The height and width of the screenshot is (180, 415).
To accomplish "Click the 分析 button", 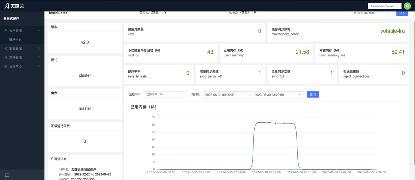I will click(402, 13).
